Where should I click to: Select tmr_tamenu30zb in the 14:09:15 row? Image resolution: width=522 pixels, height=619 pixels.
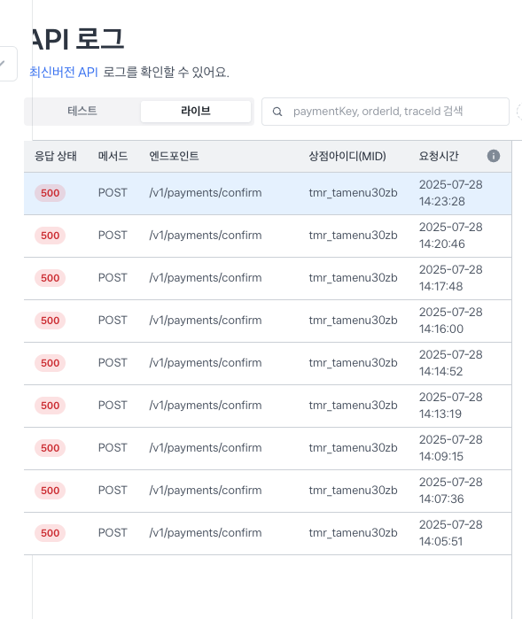pos(353,448)
